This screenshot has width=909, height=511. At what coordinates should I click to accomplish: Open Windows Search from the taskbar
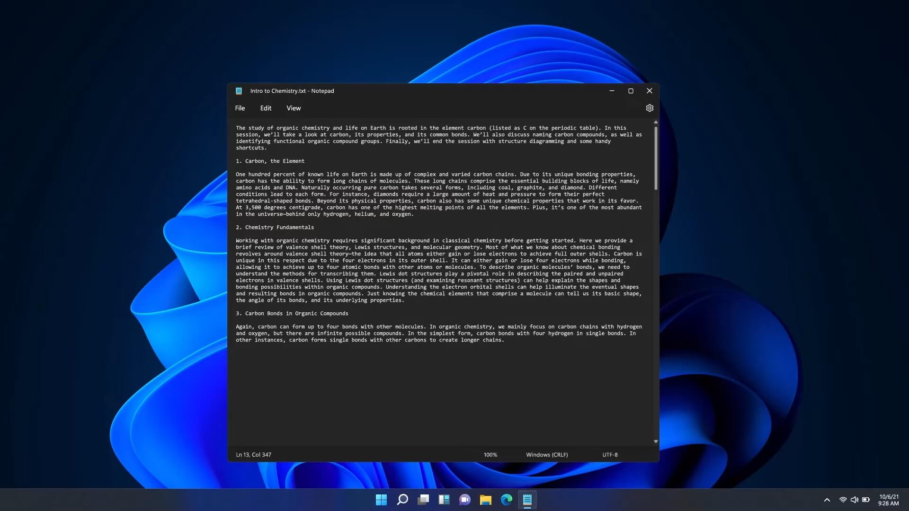click(402, 499)
